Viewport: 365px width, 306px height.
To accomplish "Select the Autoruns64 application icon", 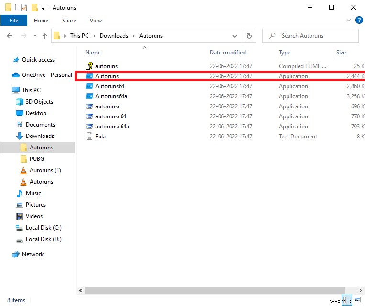I will 89,86.
